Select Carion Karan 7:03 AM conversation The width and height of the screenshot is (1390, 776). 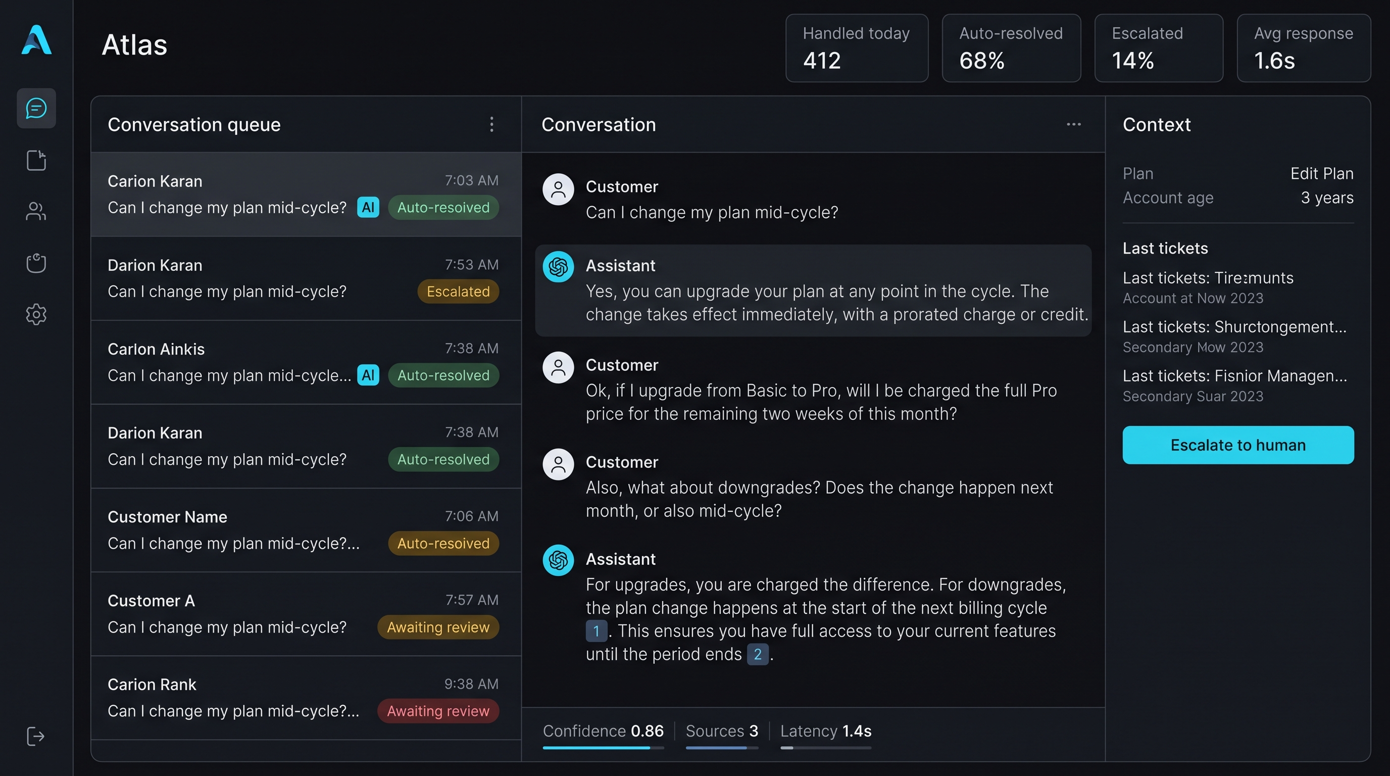[x=306, y=195]
